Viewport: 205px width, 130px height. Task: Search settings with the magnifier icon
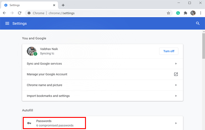(198, 23)
